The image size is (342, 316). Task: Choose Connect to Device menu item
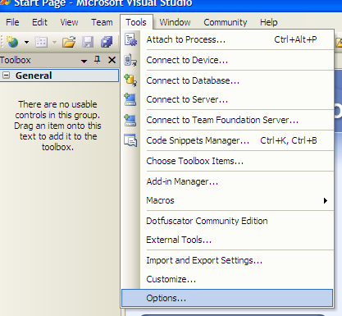click(x=227, y=60)
